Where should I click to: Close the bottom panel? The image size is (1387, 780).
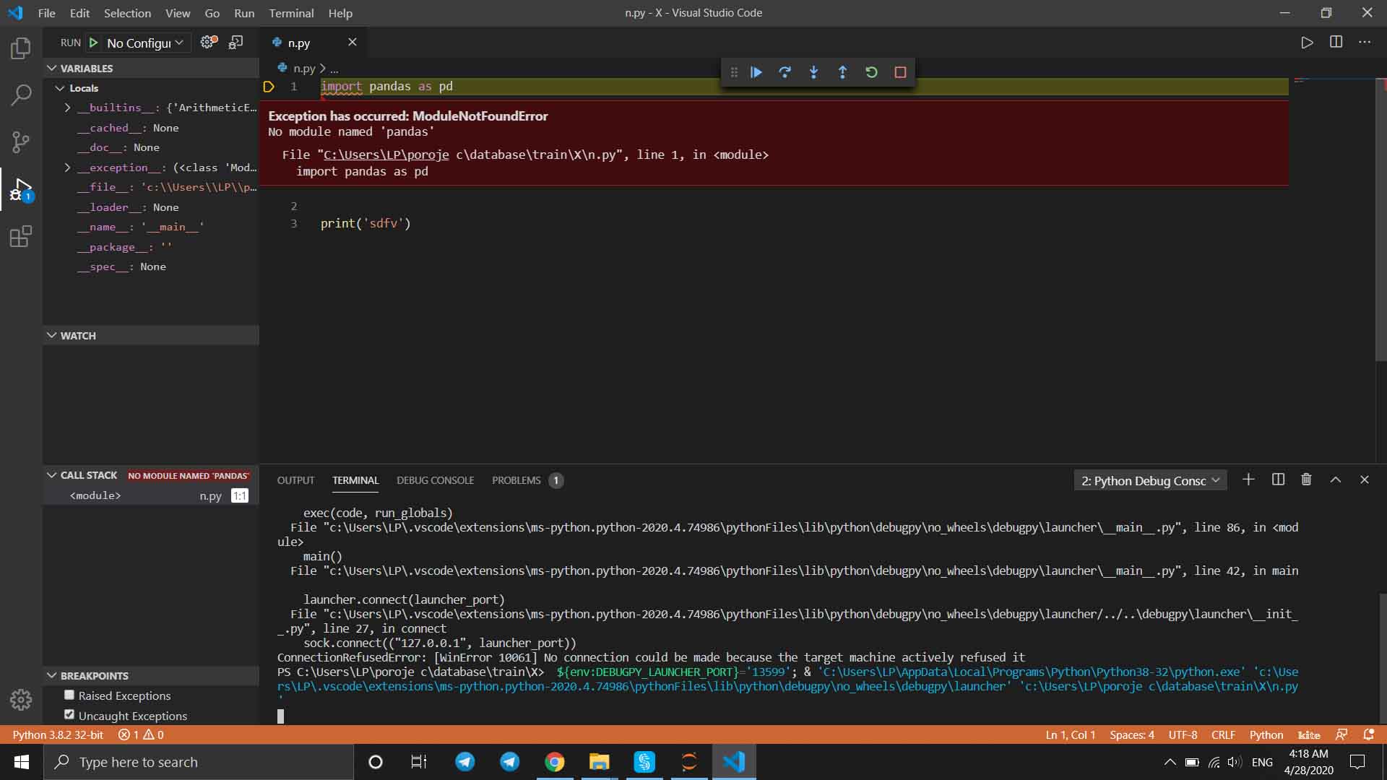1365,480
